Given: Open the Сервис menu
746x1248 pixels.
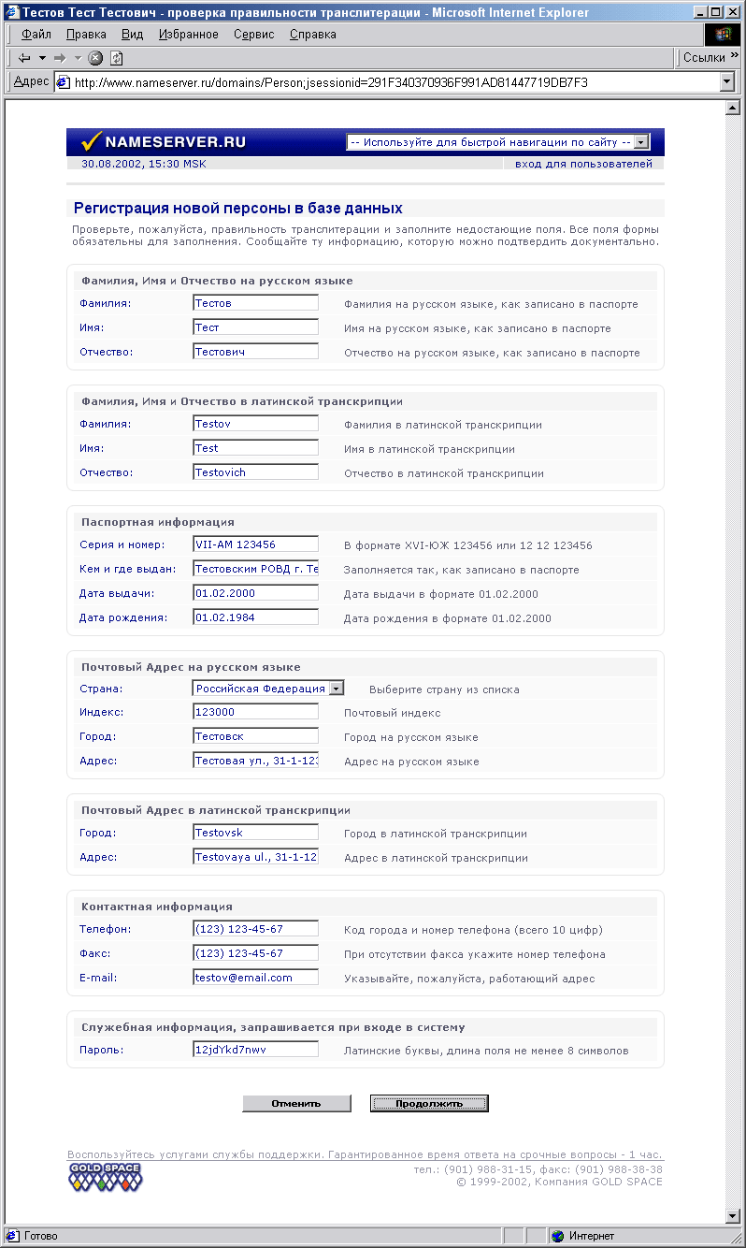Looking at the screenshot, I should tap(254, 35).
